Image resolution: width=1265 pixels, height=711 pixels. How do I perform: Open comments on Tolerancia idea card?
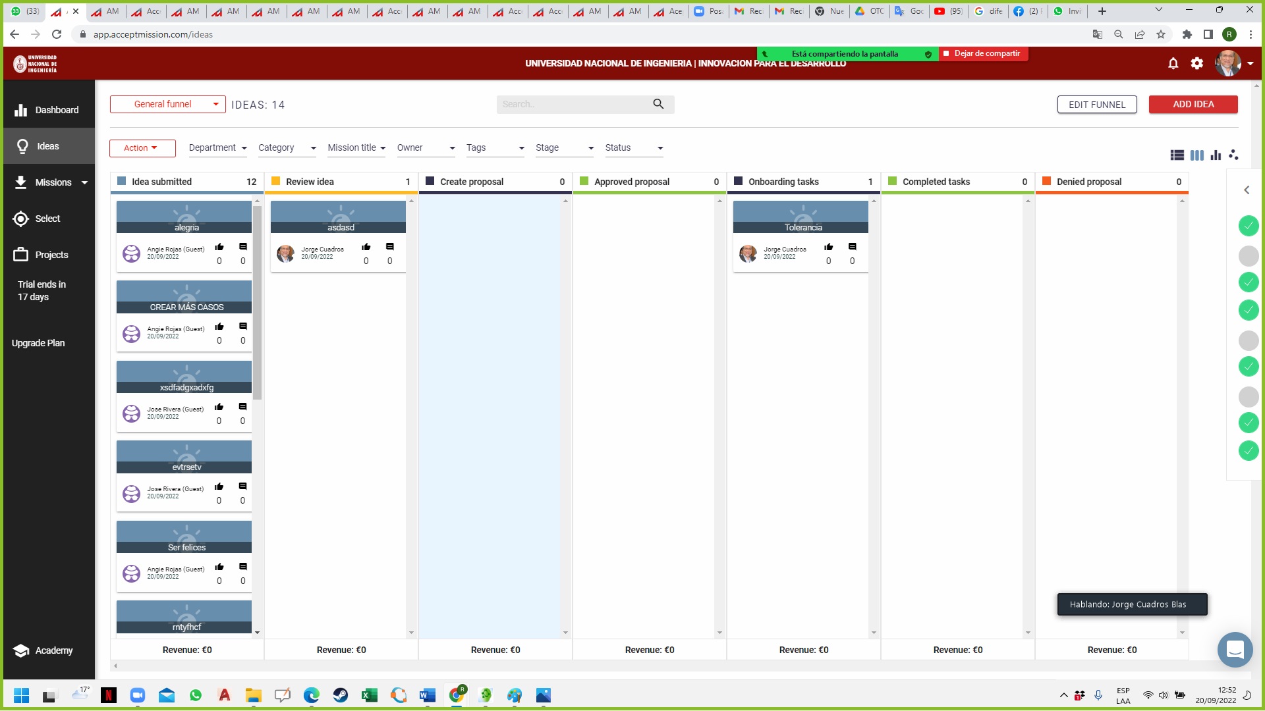click(x=852, y=247)
